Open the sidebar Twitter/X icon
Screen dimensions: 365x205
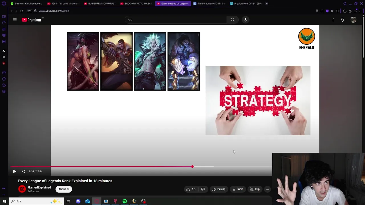[x=4, y=57]
